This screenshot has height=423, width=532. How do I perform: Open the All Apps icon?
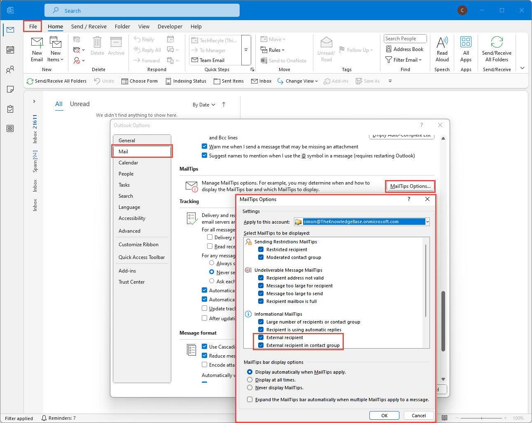click(466, 43)
